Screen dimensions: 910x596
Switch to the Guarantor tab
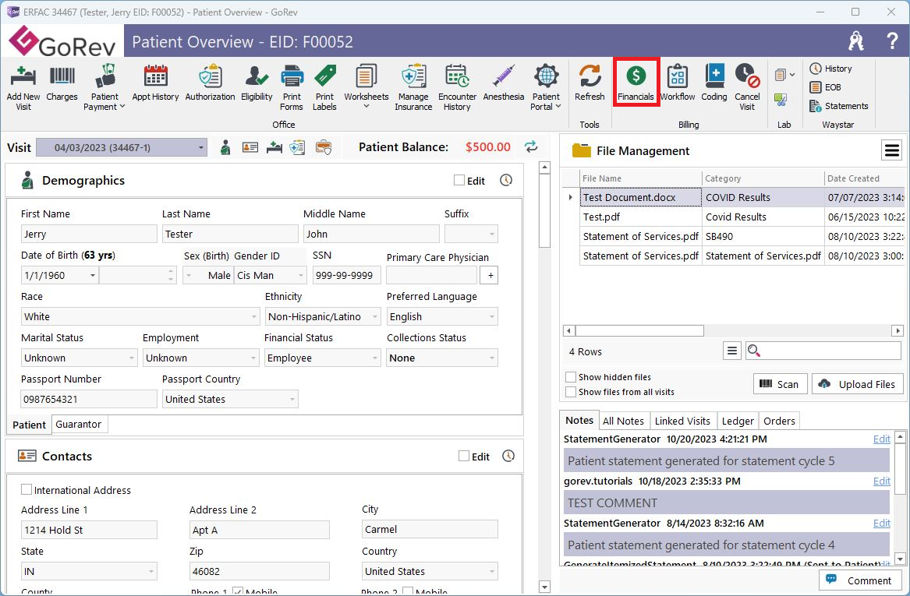(79, 425)
